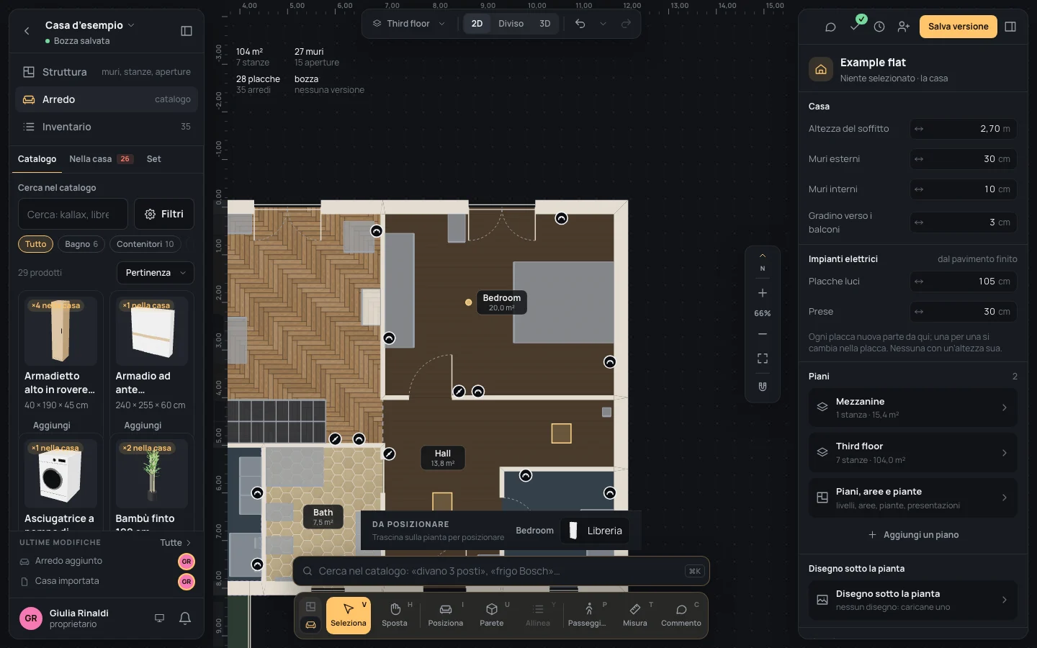The height and width of the screenshot is (648, 1037).
Task: Zoom out of the floor plan
Action: pos(763,334)
